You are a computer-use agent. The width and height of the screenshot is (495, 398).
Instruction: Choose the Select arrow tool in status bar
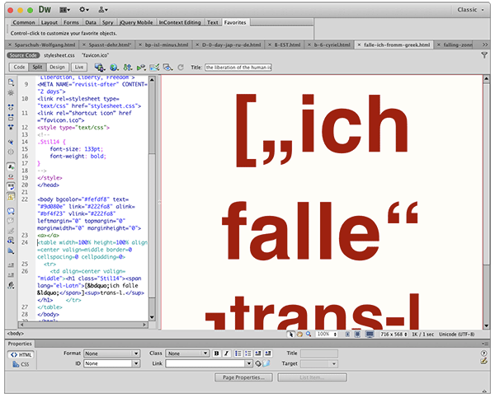[x=290, y=334]
